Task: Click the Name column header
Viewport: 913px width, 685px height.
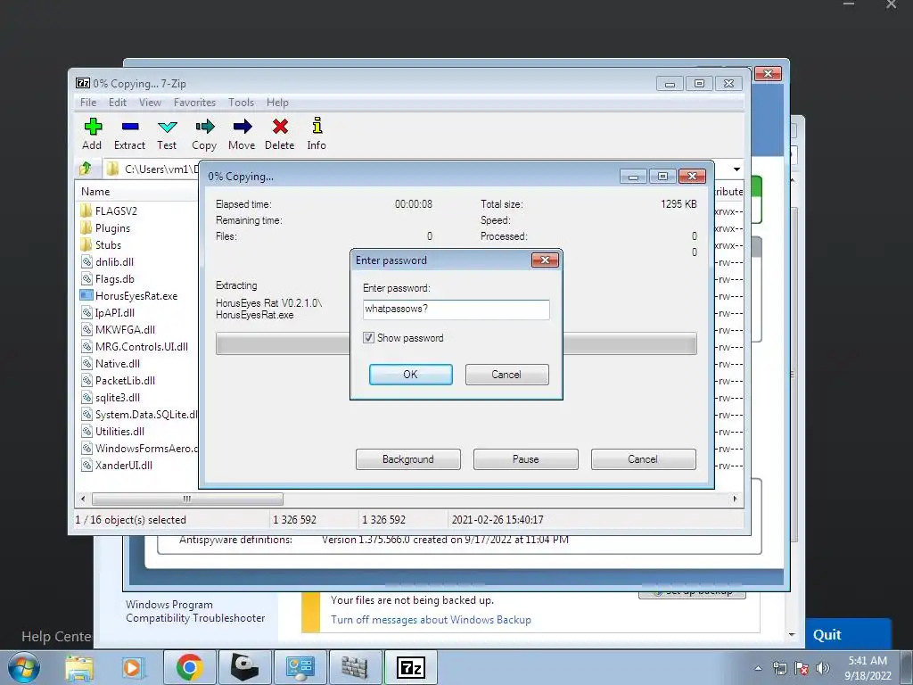Action: click(x=95, y=192)
